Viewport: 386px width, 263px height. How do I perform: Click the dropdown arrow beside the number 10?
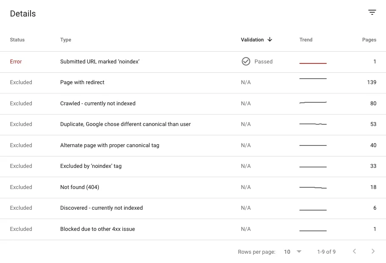tap(298, 251)
